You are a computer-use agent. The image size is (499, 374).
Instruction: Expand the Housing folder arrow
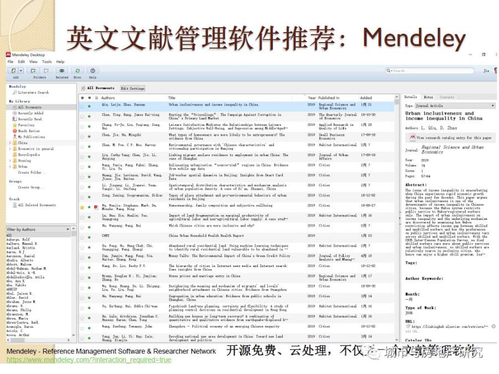pyautogui.click(x=10, y=161)
